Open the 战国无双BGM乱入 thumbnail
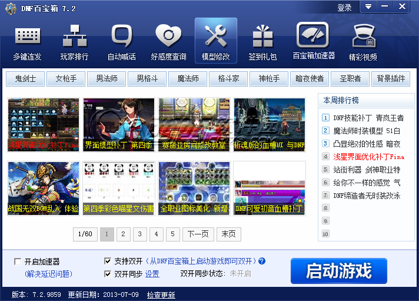419x301 pixels. tap(44, 188)
